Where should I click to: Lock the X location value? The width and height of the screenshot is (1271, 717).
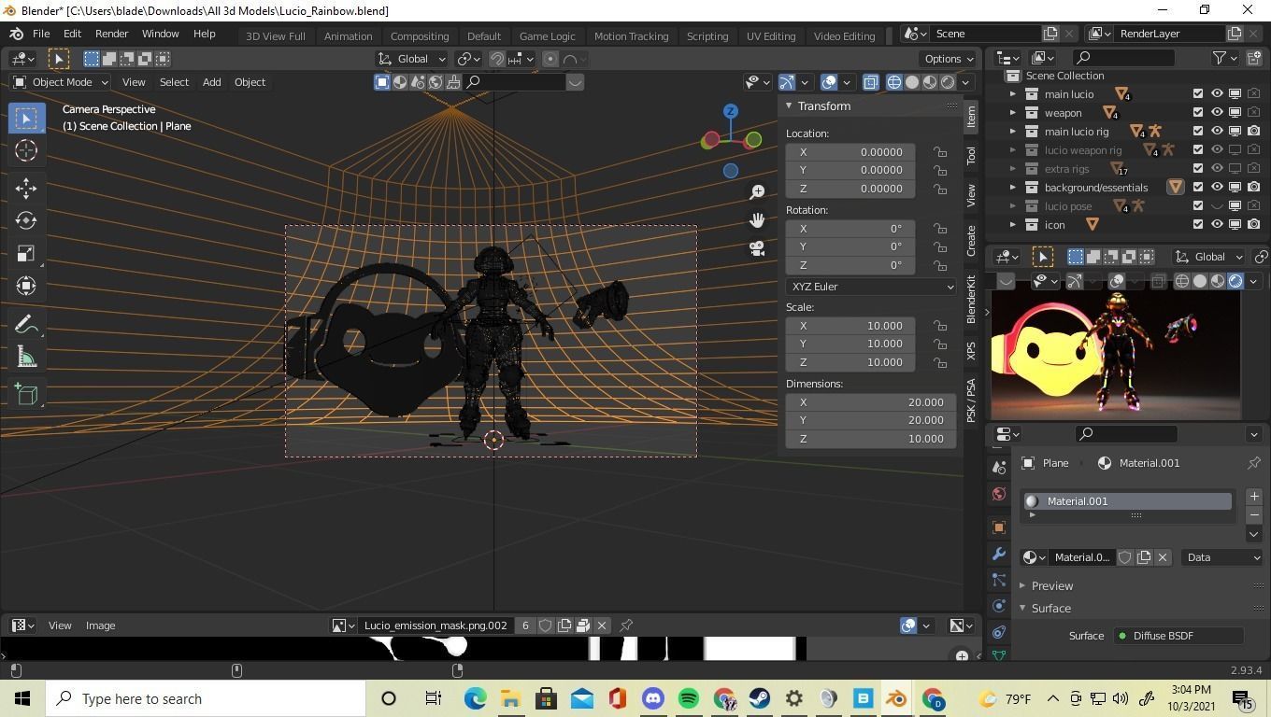[939, 152]
